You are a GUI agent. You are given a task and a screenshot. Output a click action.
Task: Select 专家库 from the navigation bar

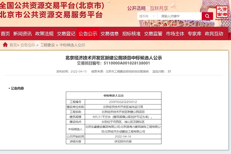[194, 33]
